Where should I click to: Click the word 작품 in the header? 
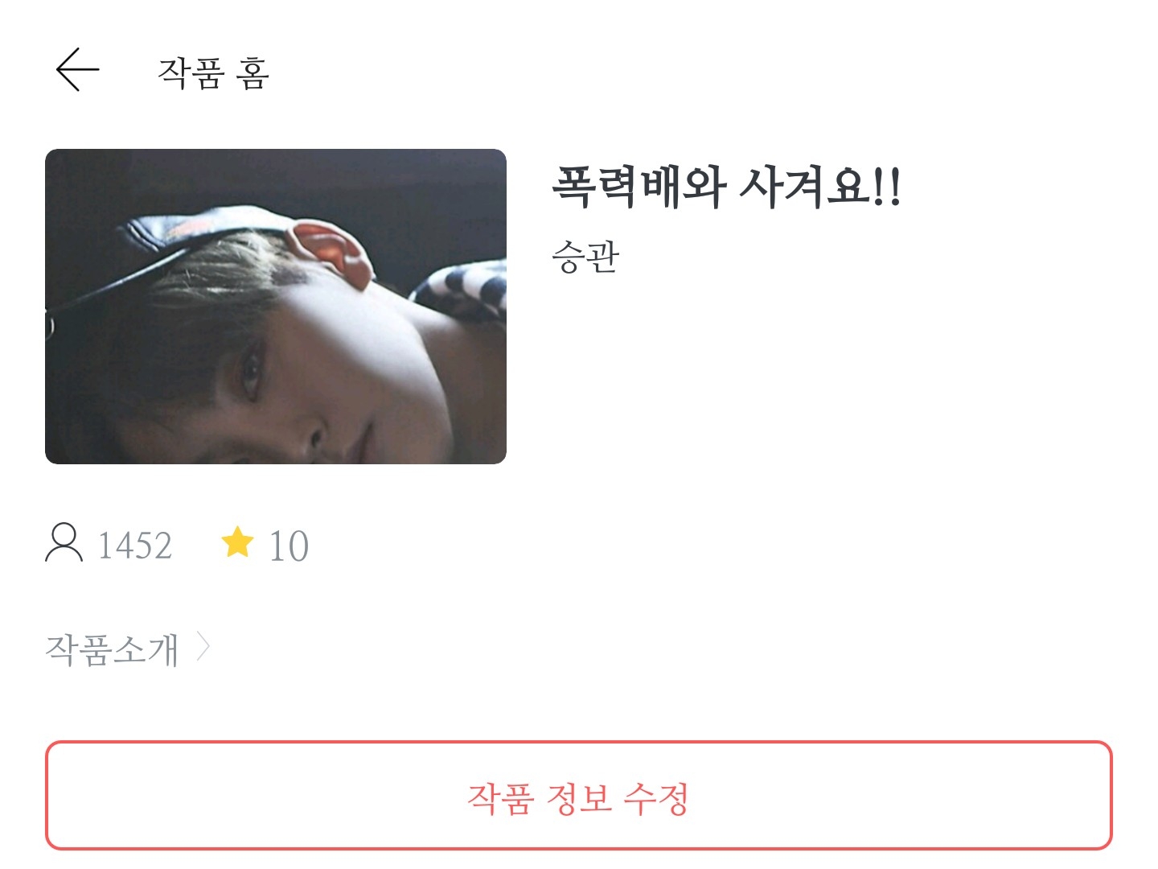click(x=190, y=72)
